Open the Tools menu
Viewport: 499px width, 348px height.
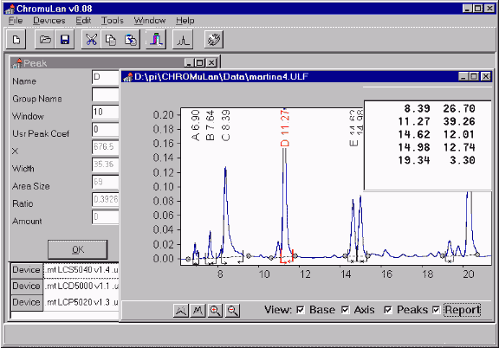pos(113,21)
